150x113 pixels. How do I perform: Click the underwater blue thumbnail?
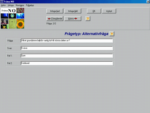click(x=20, y=16)
